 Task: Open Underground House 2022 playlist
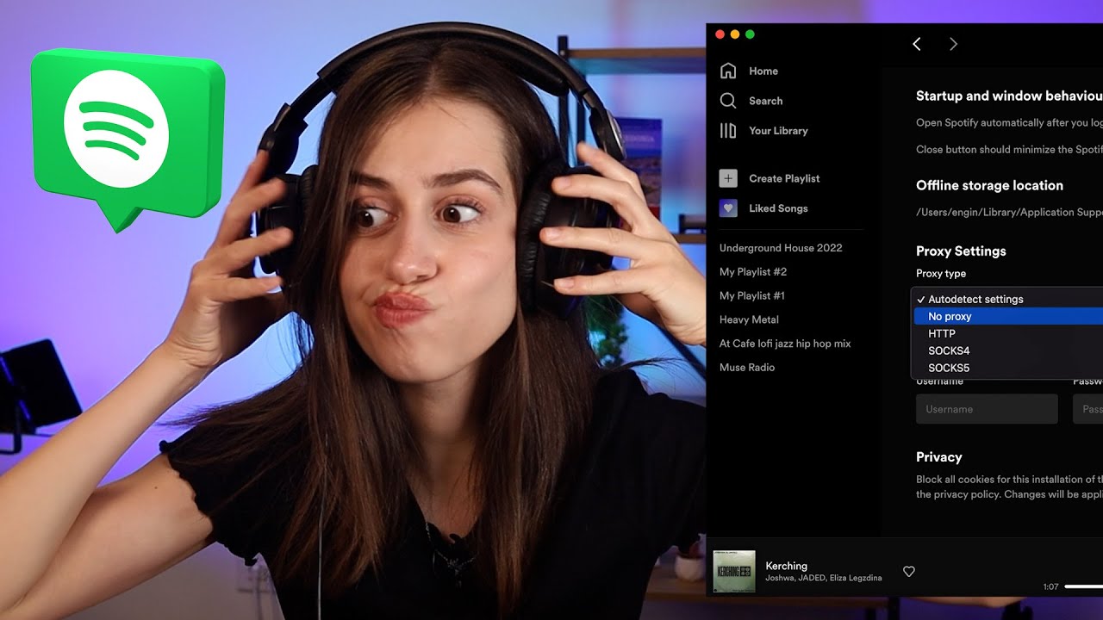click(781, 248)
